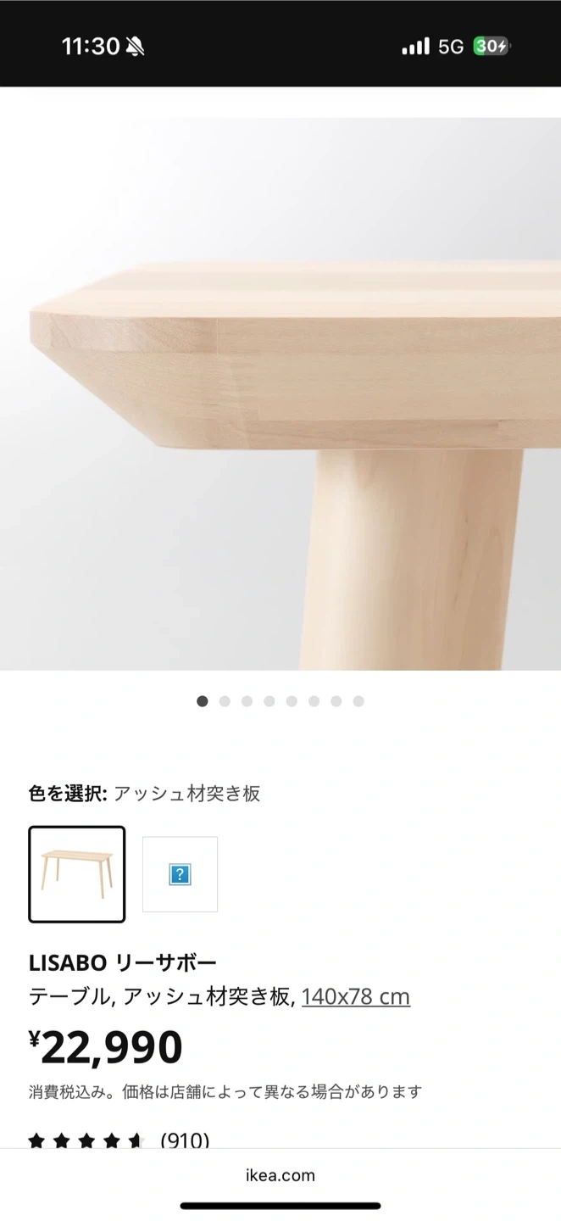Open the 140x78 cm size link
561x1221 pixels.
[x=356, y=996]
